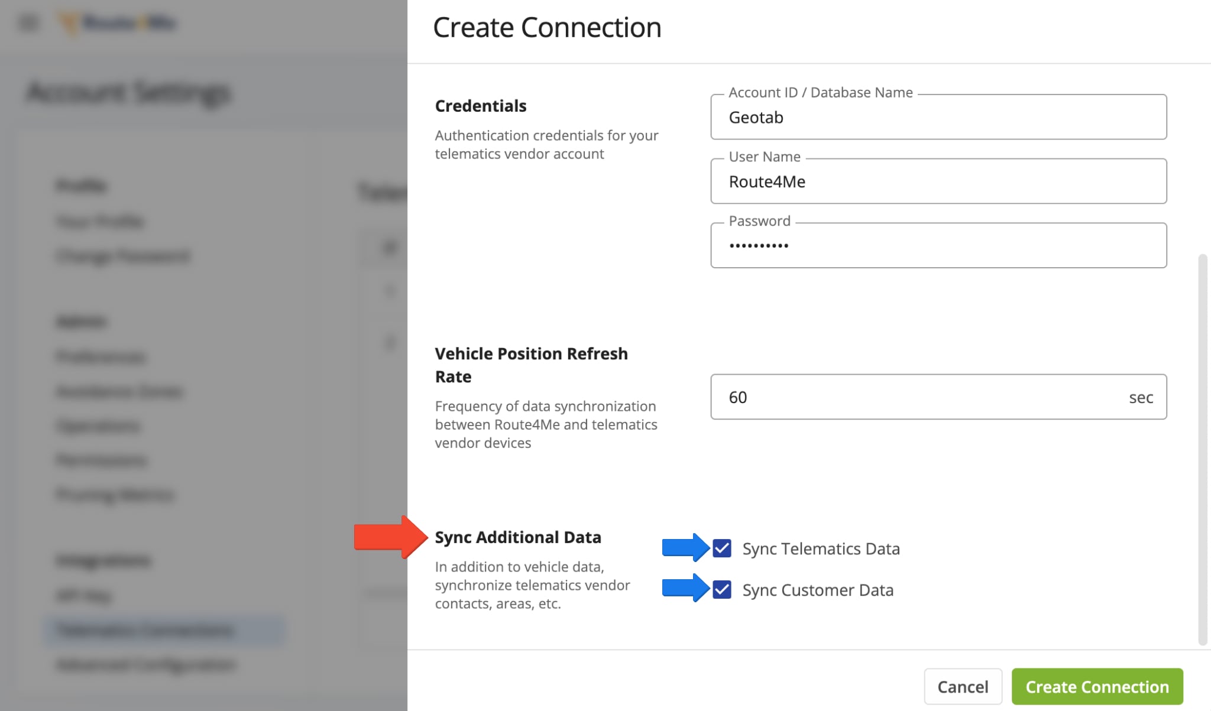Click the "Sync Telematics Data" label
The image size is (1211, 711).
coord(821,549)
